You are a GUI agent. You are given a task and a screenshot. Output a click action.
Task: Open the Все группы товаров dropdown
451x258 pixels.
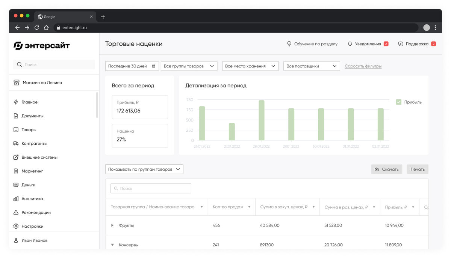[x=189, y=66]
